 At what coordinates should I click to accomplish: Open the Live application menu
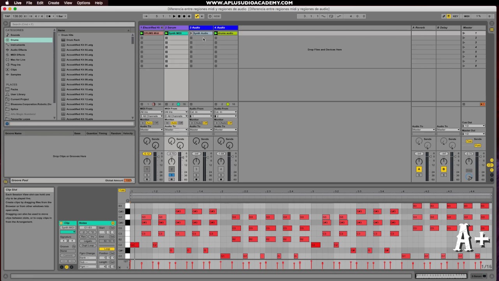click(x=18, y=3)
